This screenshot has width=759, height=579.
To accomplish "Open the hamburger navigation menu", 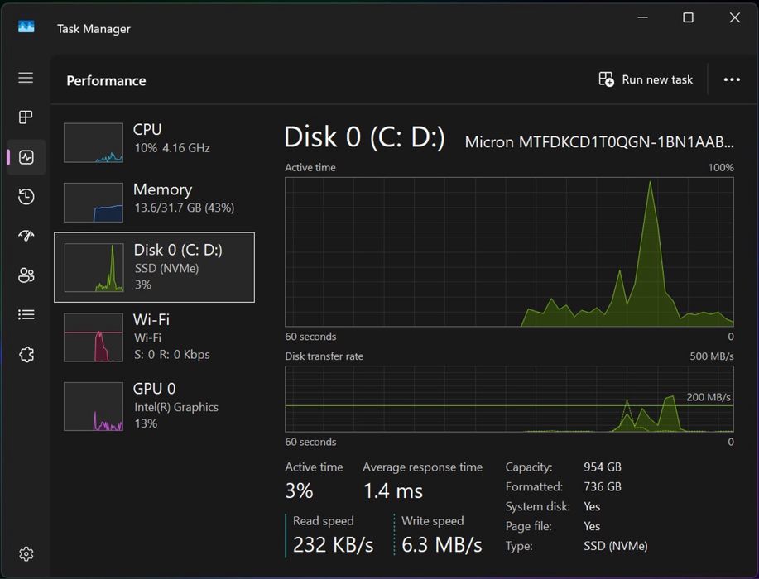I will click(x=26, y=78).
